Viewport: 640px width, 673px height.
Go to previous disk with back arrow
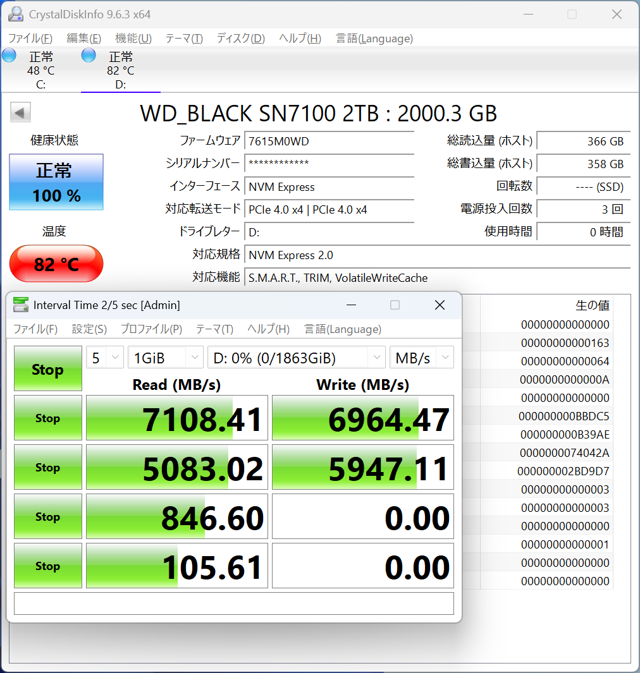[21, 112]
